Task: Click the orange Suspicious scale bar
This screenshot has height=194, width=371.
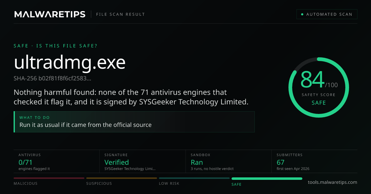Action: click(122, 178)
